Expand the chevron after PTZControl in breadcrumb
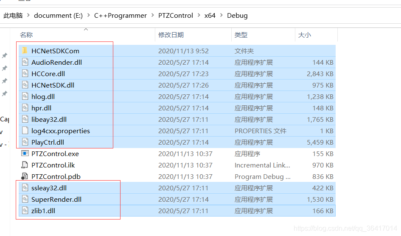This screenshot has height=236, width=401. (199, 15)
